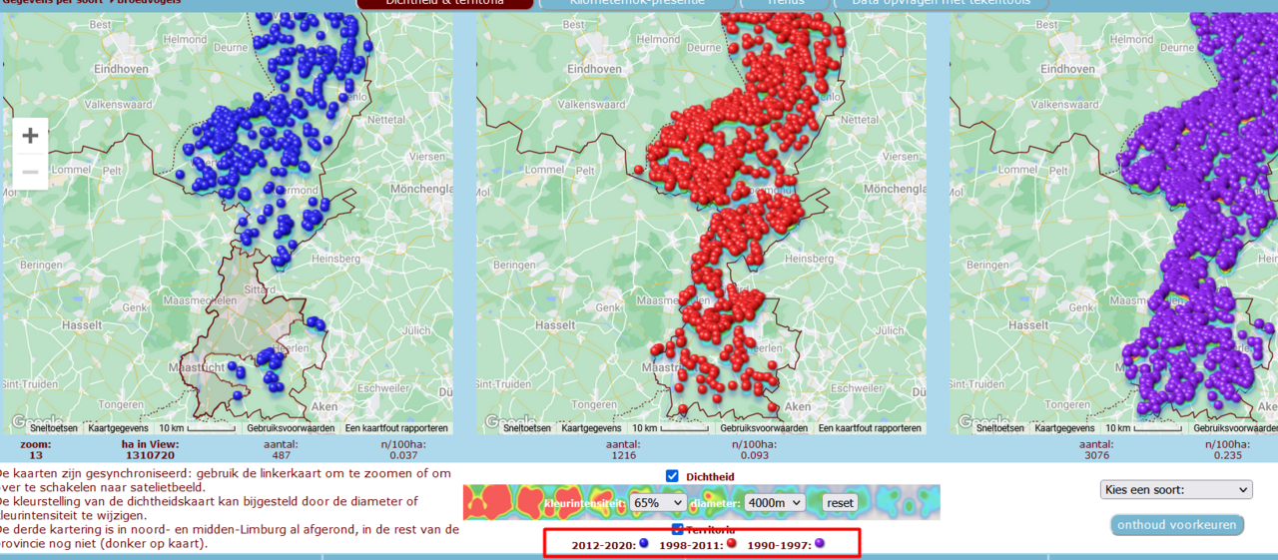
Task: Click the blue 2012-2020 legend dot
Action: point(644,544)
